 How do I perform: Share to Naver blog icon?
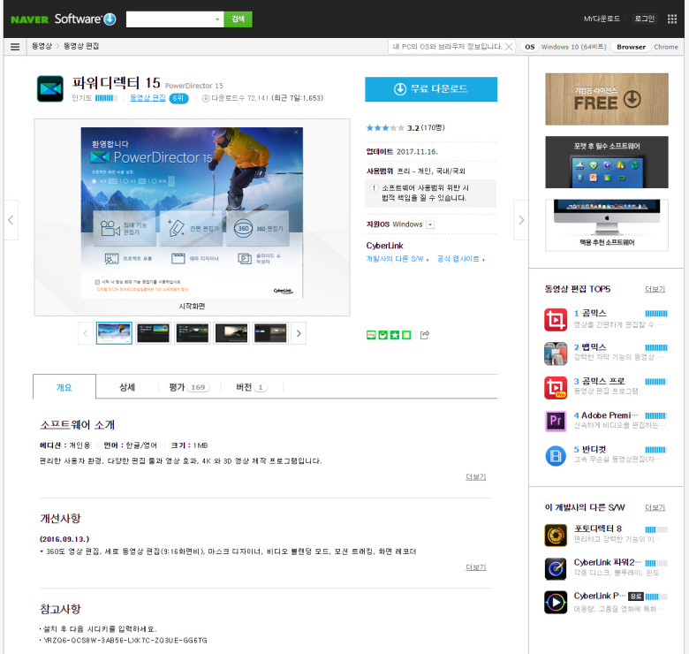pyautogui.click(x=371, y=335)
